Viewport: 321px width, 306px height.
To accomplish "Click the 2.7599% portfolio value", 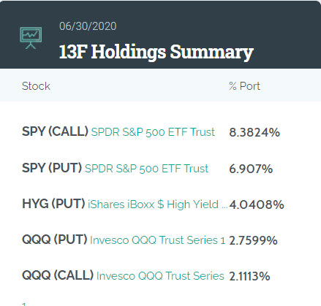I will coord(253,240).
